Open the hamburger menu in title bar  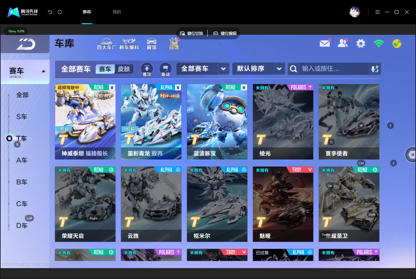[x=378, y=12]
